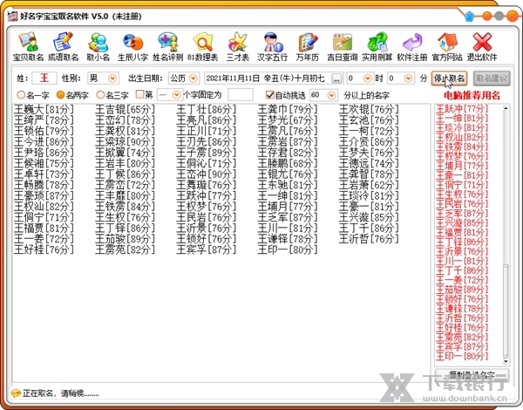This screenshot has height=410, width=523.
Task: Select the name 王梦光[67分]
Action: click(288, 120)
